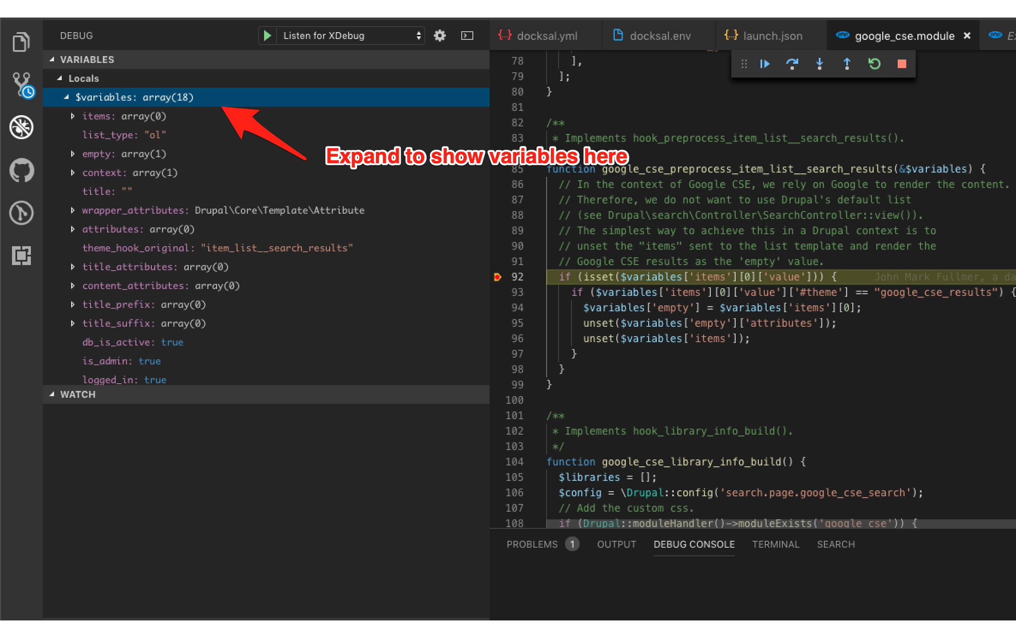
Task: Click the debug Step Into arrow
Action: pos(819,64)
